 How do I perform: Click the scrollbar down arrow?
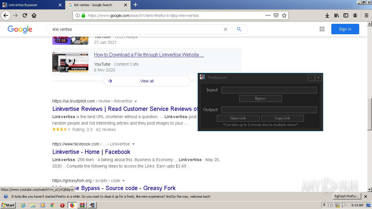(370, 190)
